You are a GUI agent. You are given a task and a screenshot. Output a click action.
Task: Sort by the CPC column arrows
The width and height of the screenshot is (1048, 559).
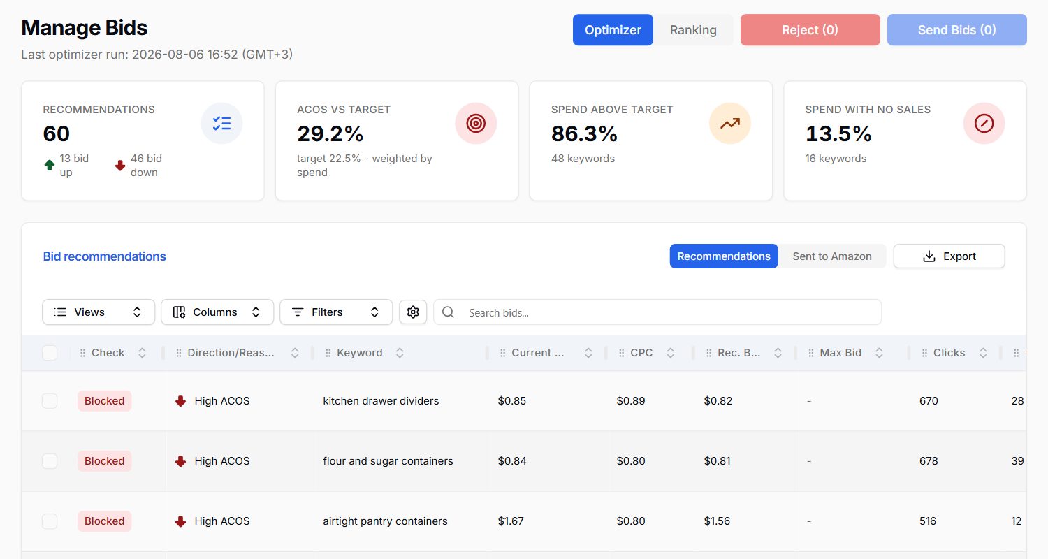(x=671, y=353)
